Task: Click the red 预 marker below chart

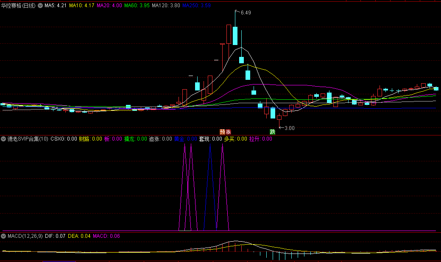Action: point(222,132)
